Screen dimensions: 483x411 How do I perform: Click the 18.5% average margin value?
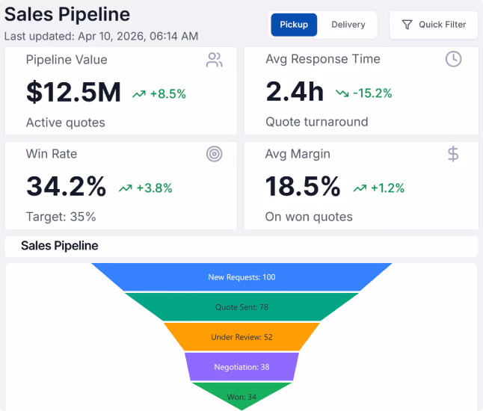tap(303, 186)
